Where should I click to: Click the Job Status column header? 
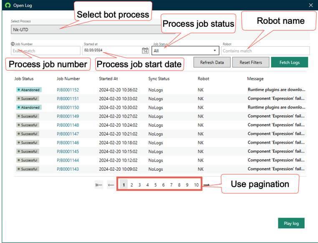pyautogui.click(x=24, y=78)
